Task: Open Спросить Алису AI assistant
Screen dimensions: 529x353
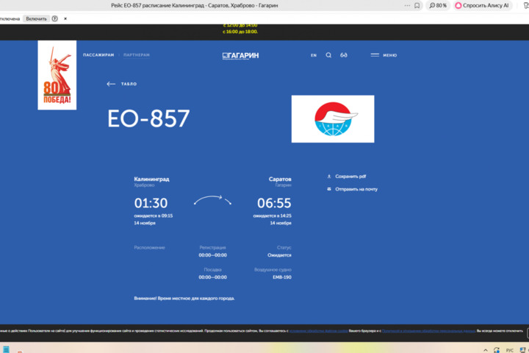Action: [482, 5]
